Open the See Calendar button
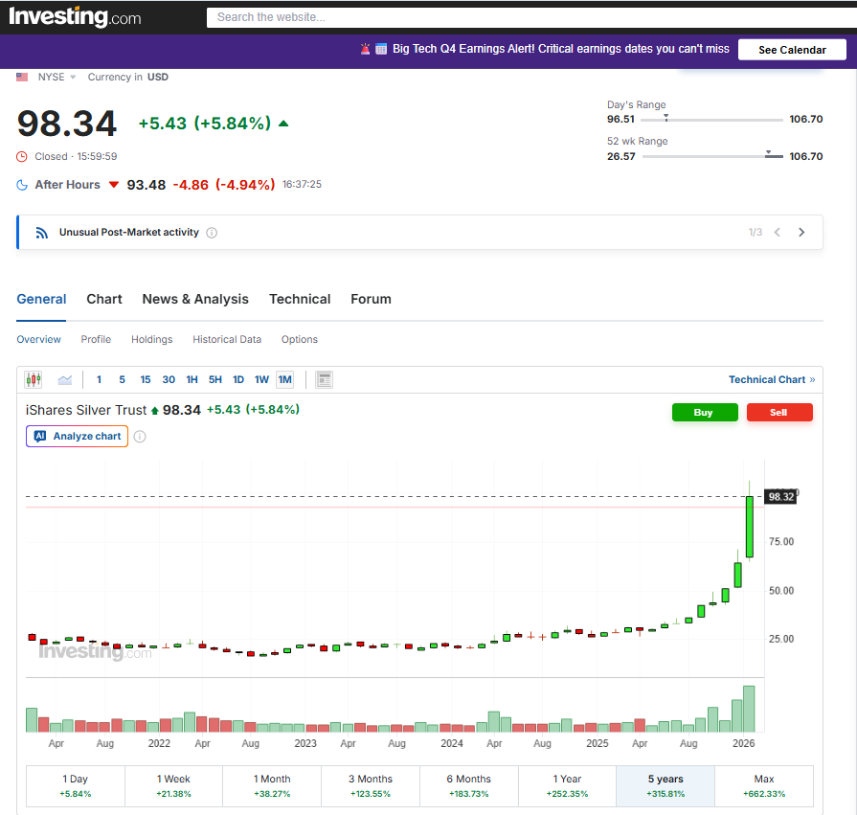Image resolution: width=857 pixels, height=815 pixels. (792, 50)
